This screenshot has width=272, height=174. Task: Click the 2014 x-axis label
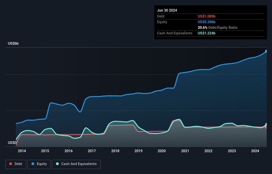22,151
